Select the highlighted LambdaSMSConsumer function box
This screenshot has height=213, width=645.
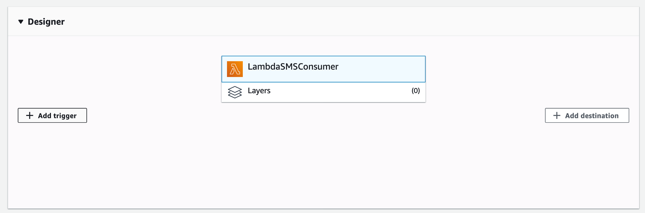click(323, 69)
